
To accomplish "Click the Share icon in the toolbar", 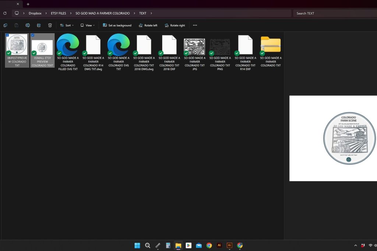I will (39, 25).
